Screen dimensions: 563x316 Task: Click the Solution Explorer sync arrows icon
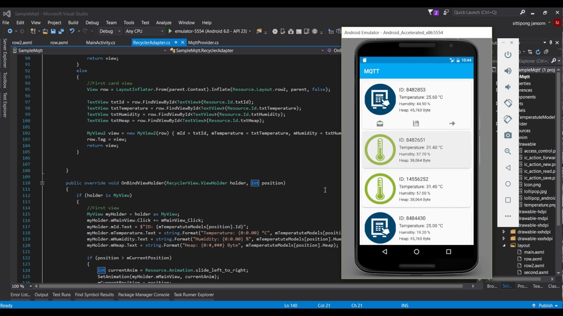pos(530,52)
